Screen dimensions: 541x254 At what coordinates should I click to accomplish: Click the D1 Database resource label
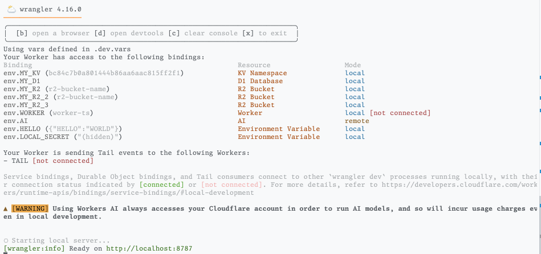tap(260, 81)
